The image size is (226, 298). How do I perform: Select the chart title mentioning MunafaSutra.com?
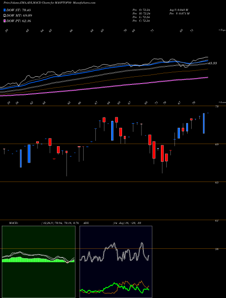tap(49, 3)
